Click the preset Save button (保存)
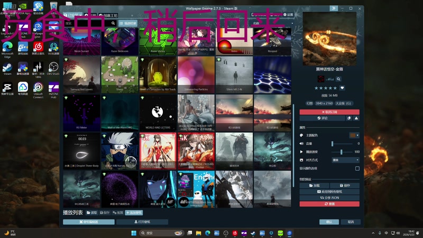423x238 pixels. [x=345, y=186]
